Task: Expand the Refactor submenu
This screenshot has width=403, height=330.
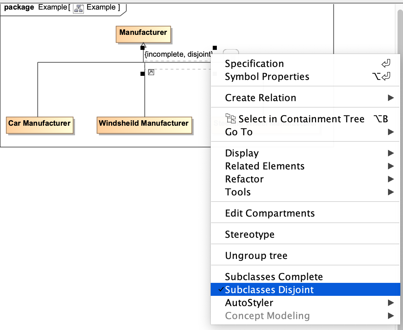Action: click(244, 179)
